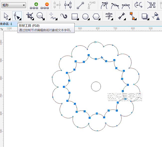Select the Freehand drawing tool
The width and height of the screenshot is (162, 147).
click(x=53, y=16)
